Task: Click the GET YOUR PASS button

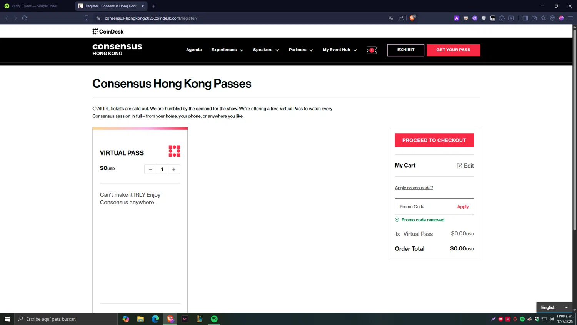Action: click(453, 50)
